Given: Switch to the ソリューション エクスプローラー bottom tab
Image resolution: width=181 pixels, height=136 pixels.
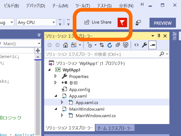Looking at the screenshot, I should click(70, 128).
